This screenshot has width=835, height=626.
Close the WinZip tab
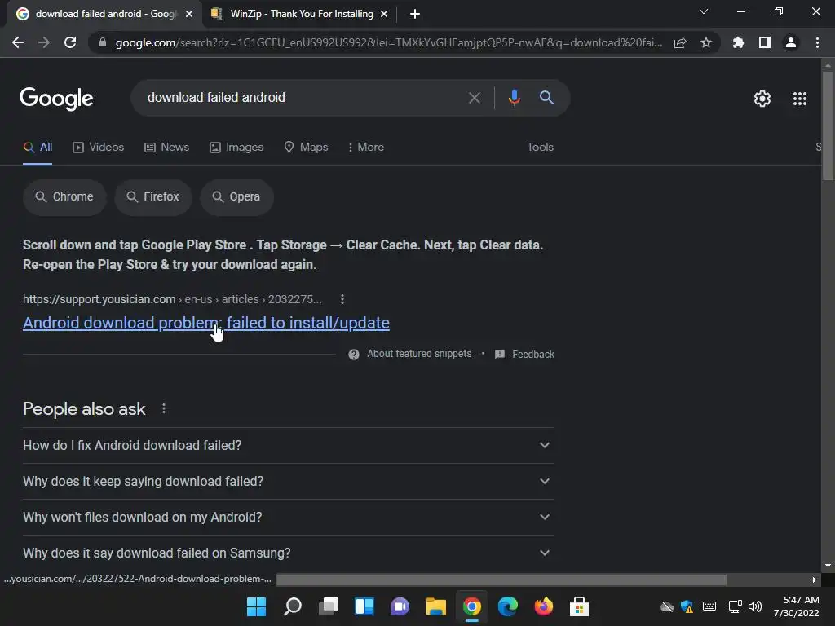click(x=384, y=15)
